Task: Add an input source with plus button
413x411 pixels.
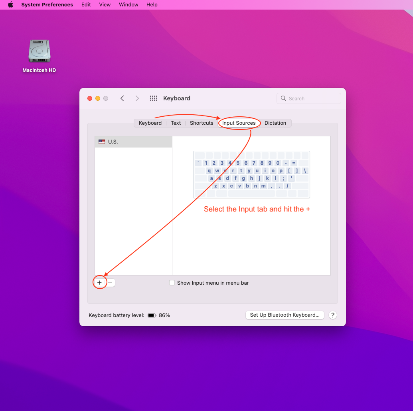Action: [99, 283]
